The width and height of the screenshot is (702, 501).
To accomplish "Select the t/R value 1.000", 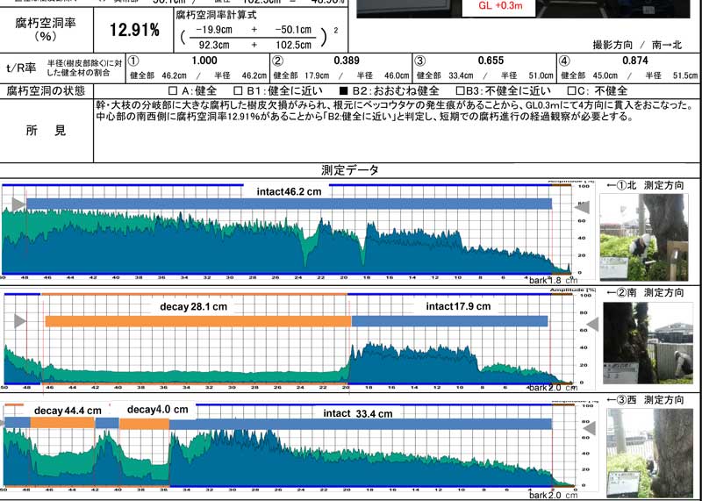I will click(x=204, y=61).
